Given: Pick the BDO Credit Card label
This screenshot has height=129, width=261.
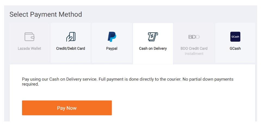Looking at the screenshot, I should [x=194, y=49].
